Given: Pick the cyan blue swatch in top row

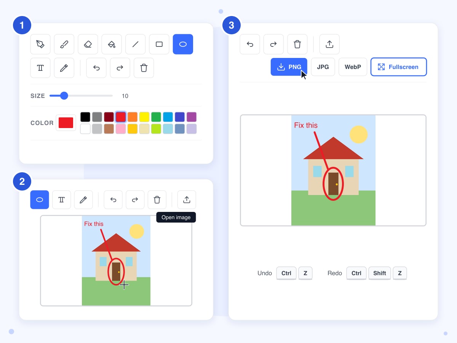Looking at the screenshot, I should (168, 117).
